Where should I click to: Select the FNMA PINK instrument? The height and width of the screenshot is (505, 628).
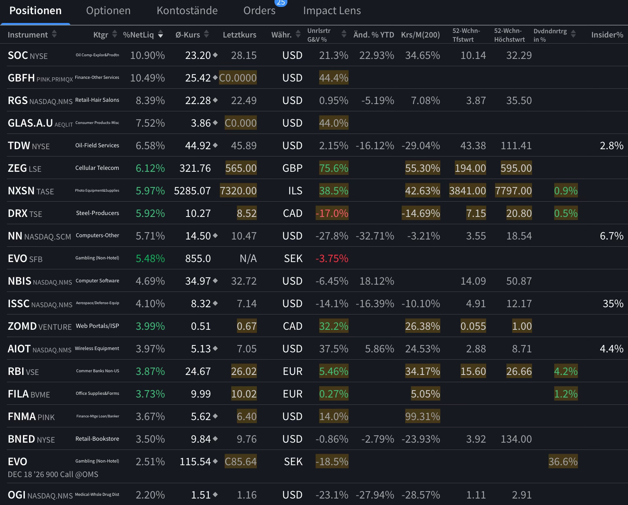click(x=31, y=417)
